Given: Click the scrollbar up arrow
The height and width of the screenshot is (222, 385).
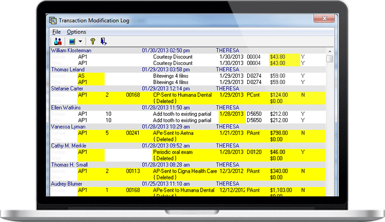Looking at the screenshot, I should point(330,51).
